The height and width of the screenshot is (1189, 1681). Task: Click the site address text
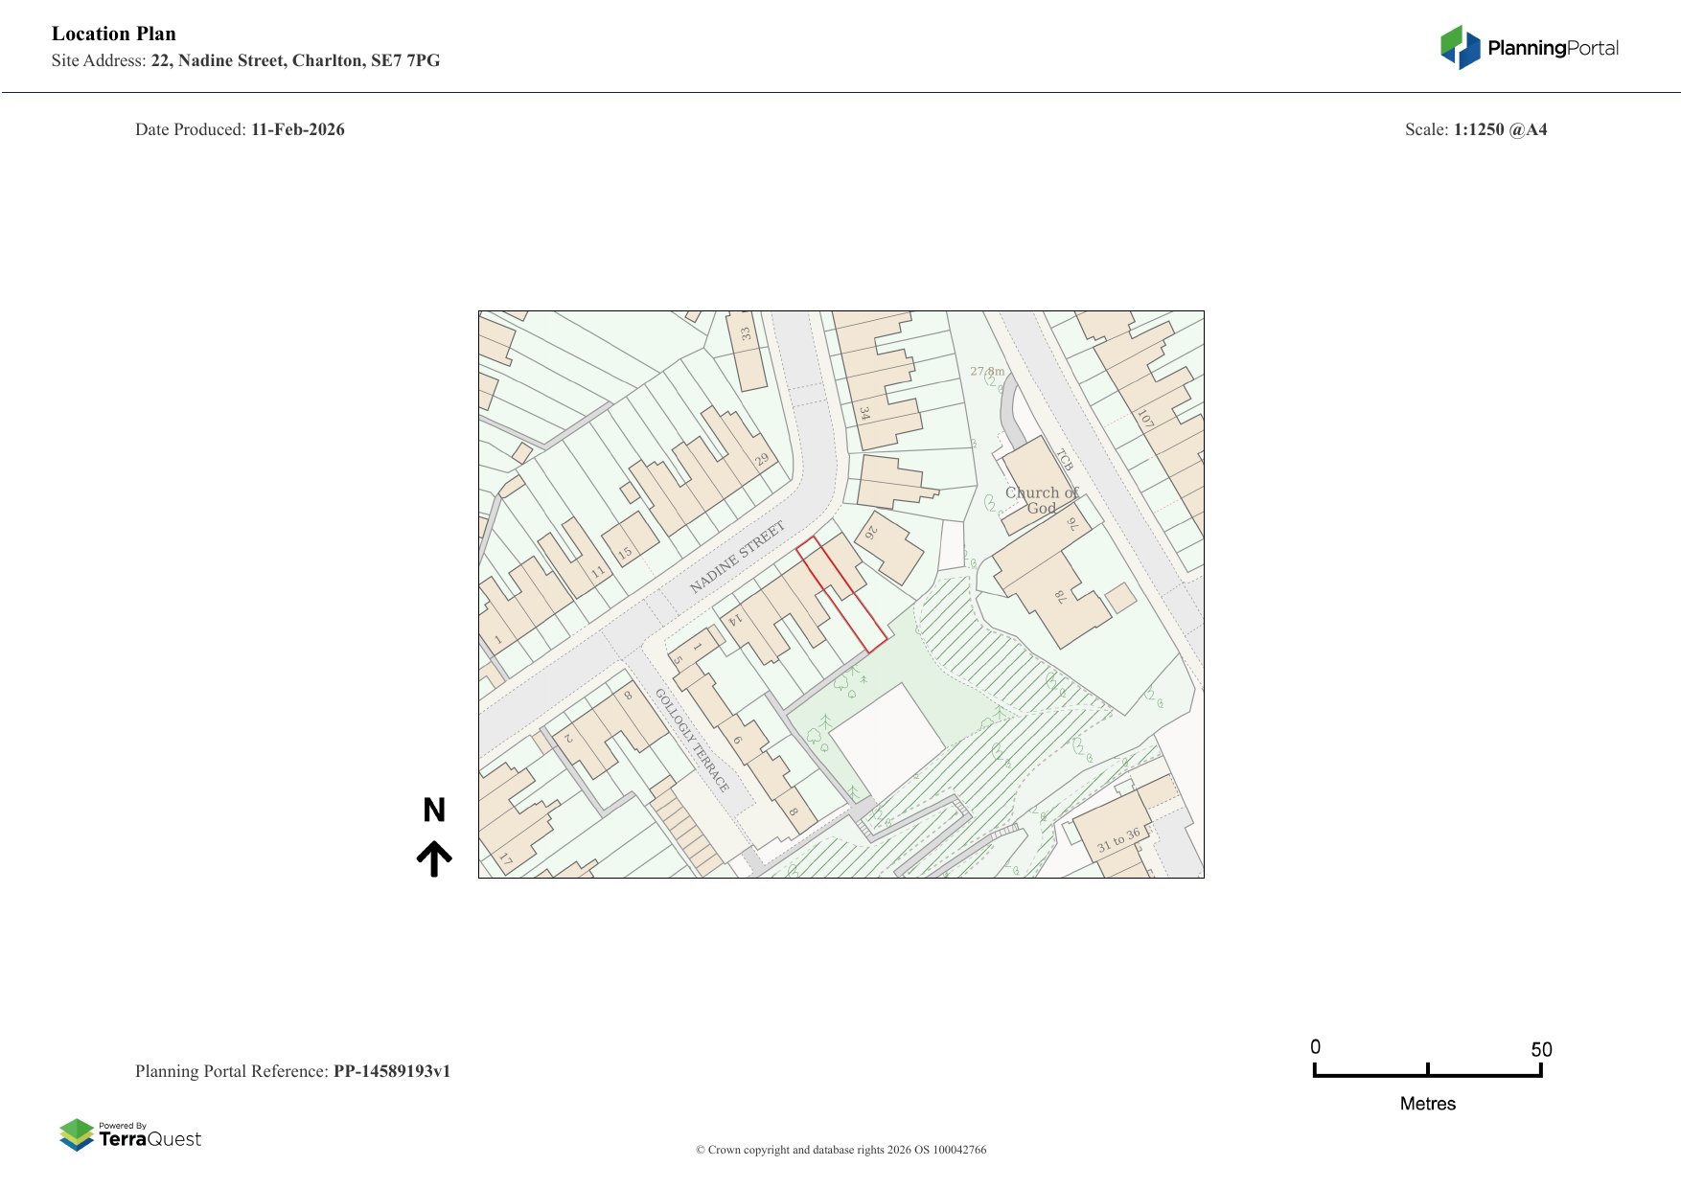coord(246,60)
